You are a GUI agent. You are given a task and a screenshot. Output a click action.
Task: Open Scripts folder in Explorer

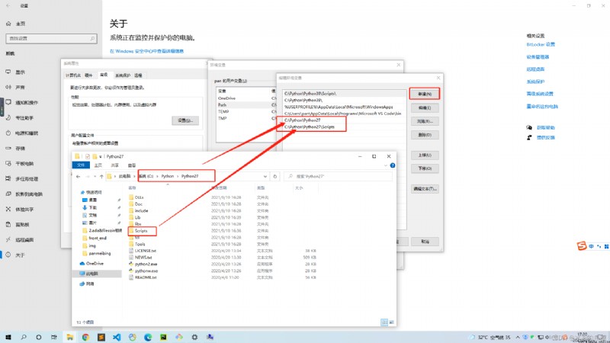[x=141, y=231]
